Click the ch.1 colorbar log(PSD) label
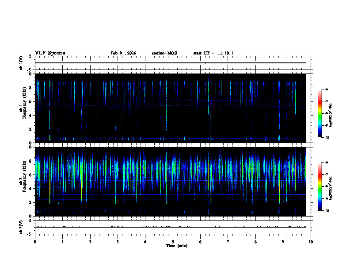The width and height of the screenshot is (350, 271). click(331, 115)
